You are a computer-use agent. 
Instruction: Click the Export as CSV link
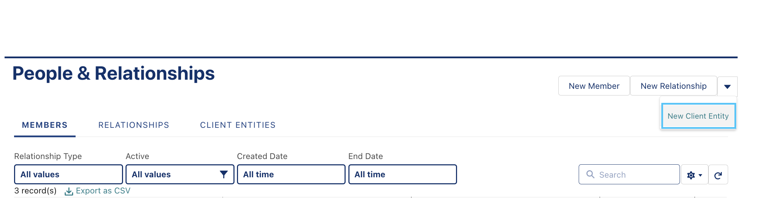point(103,191)
